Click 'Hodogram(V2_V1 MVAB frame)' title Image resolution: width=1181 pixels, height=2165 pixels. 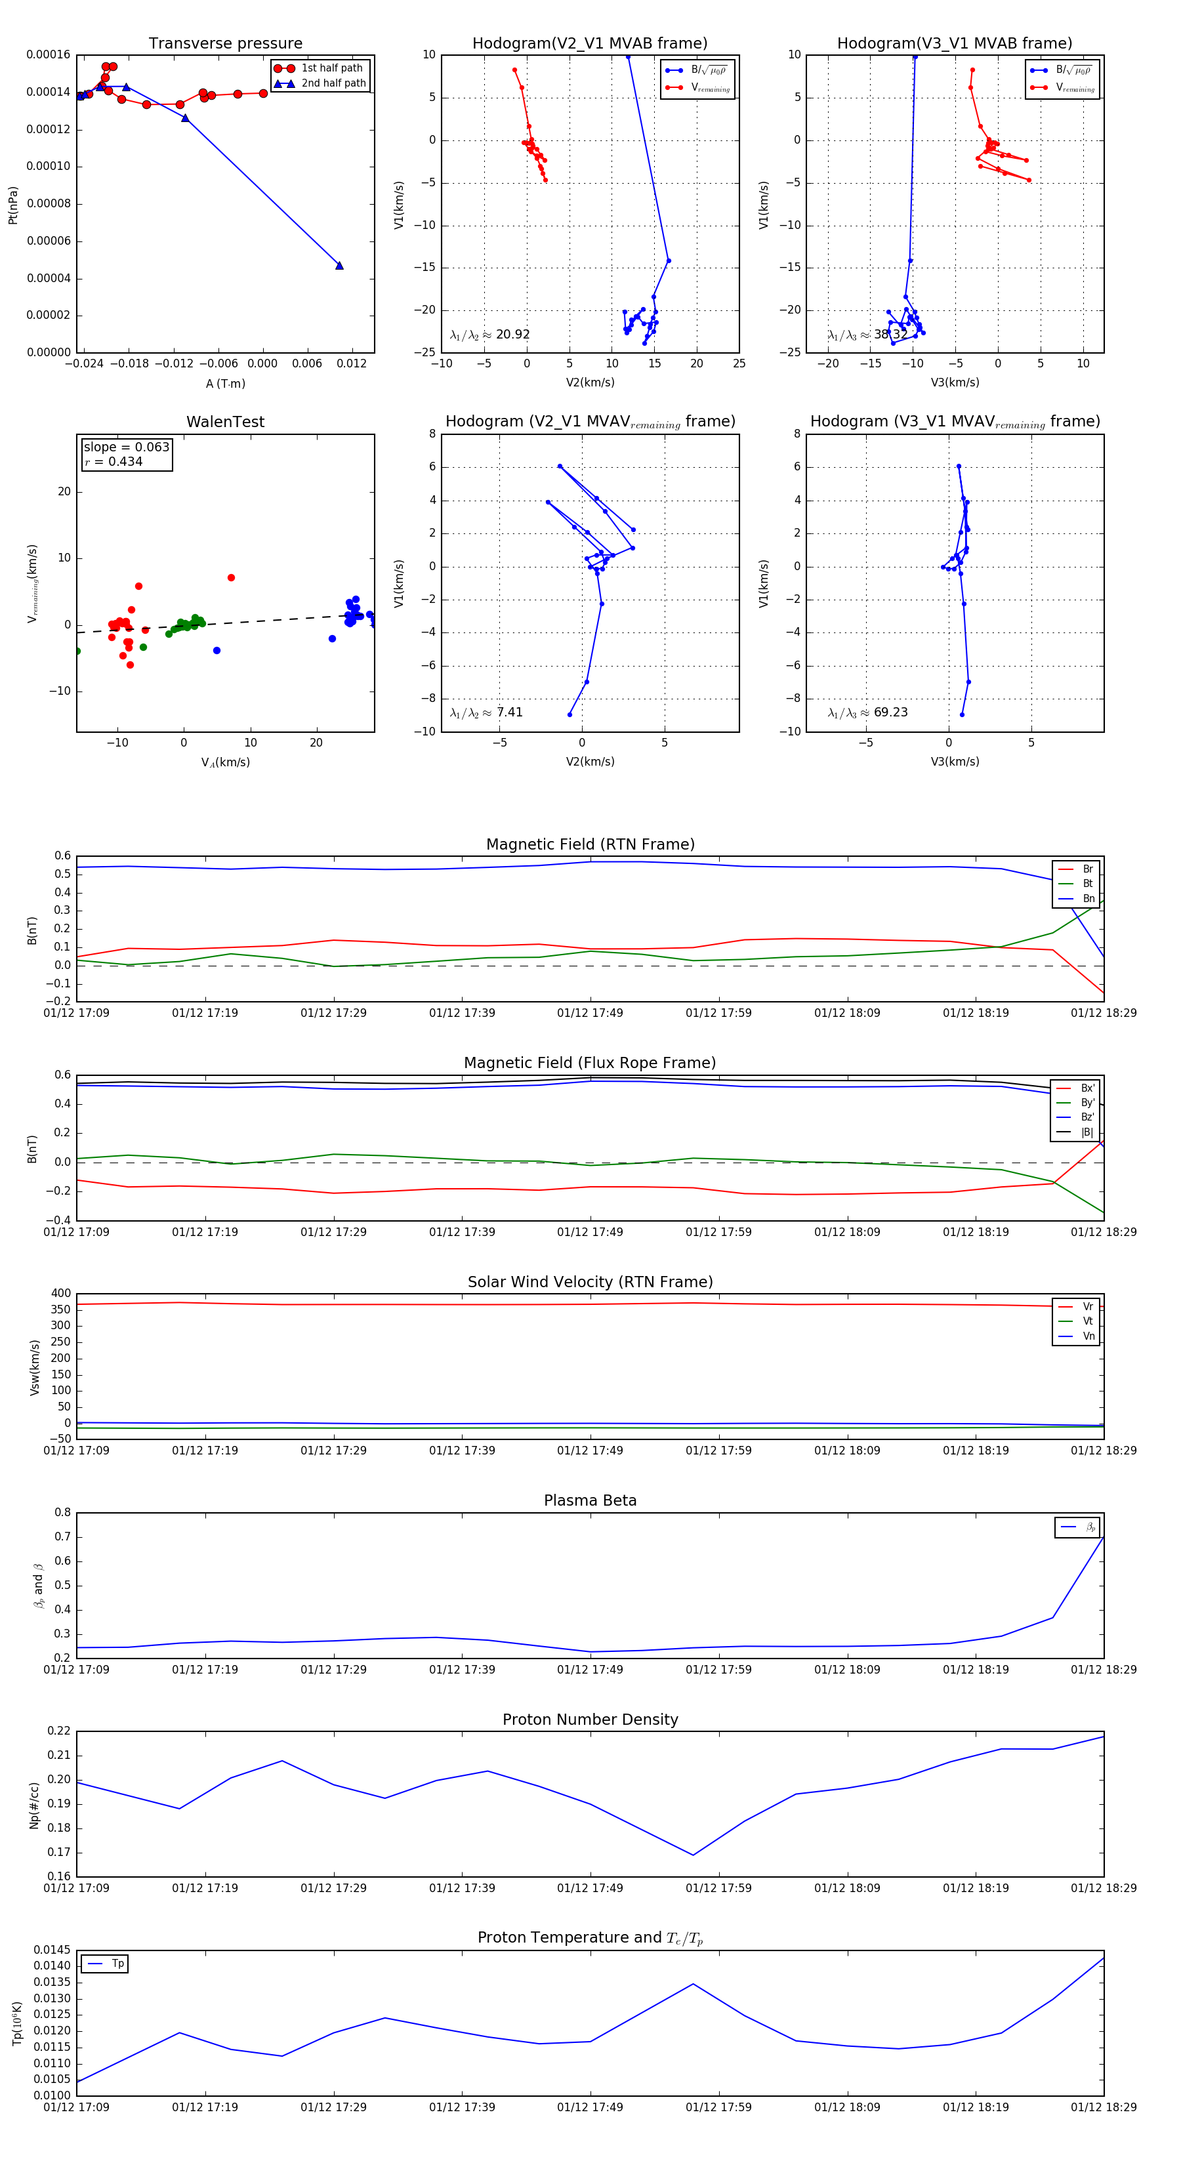pos(590,44)
